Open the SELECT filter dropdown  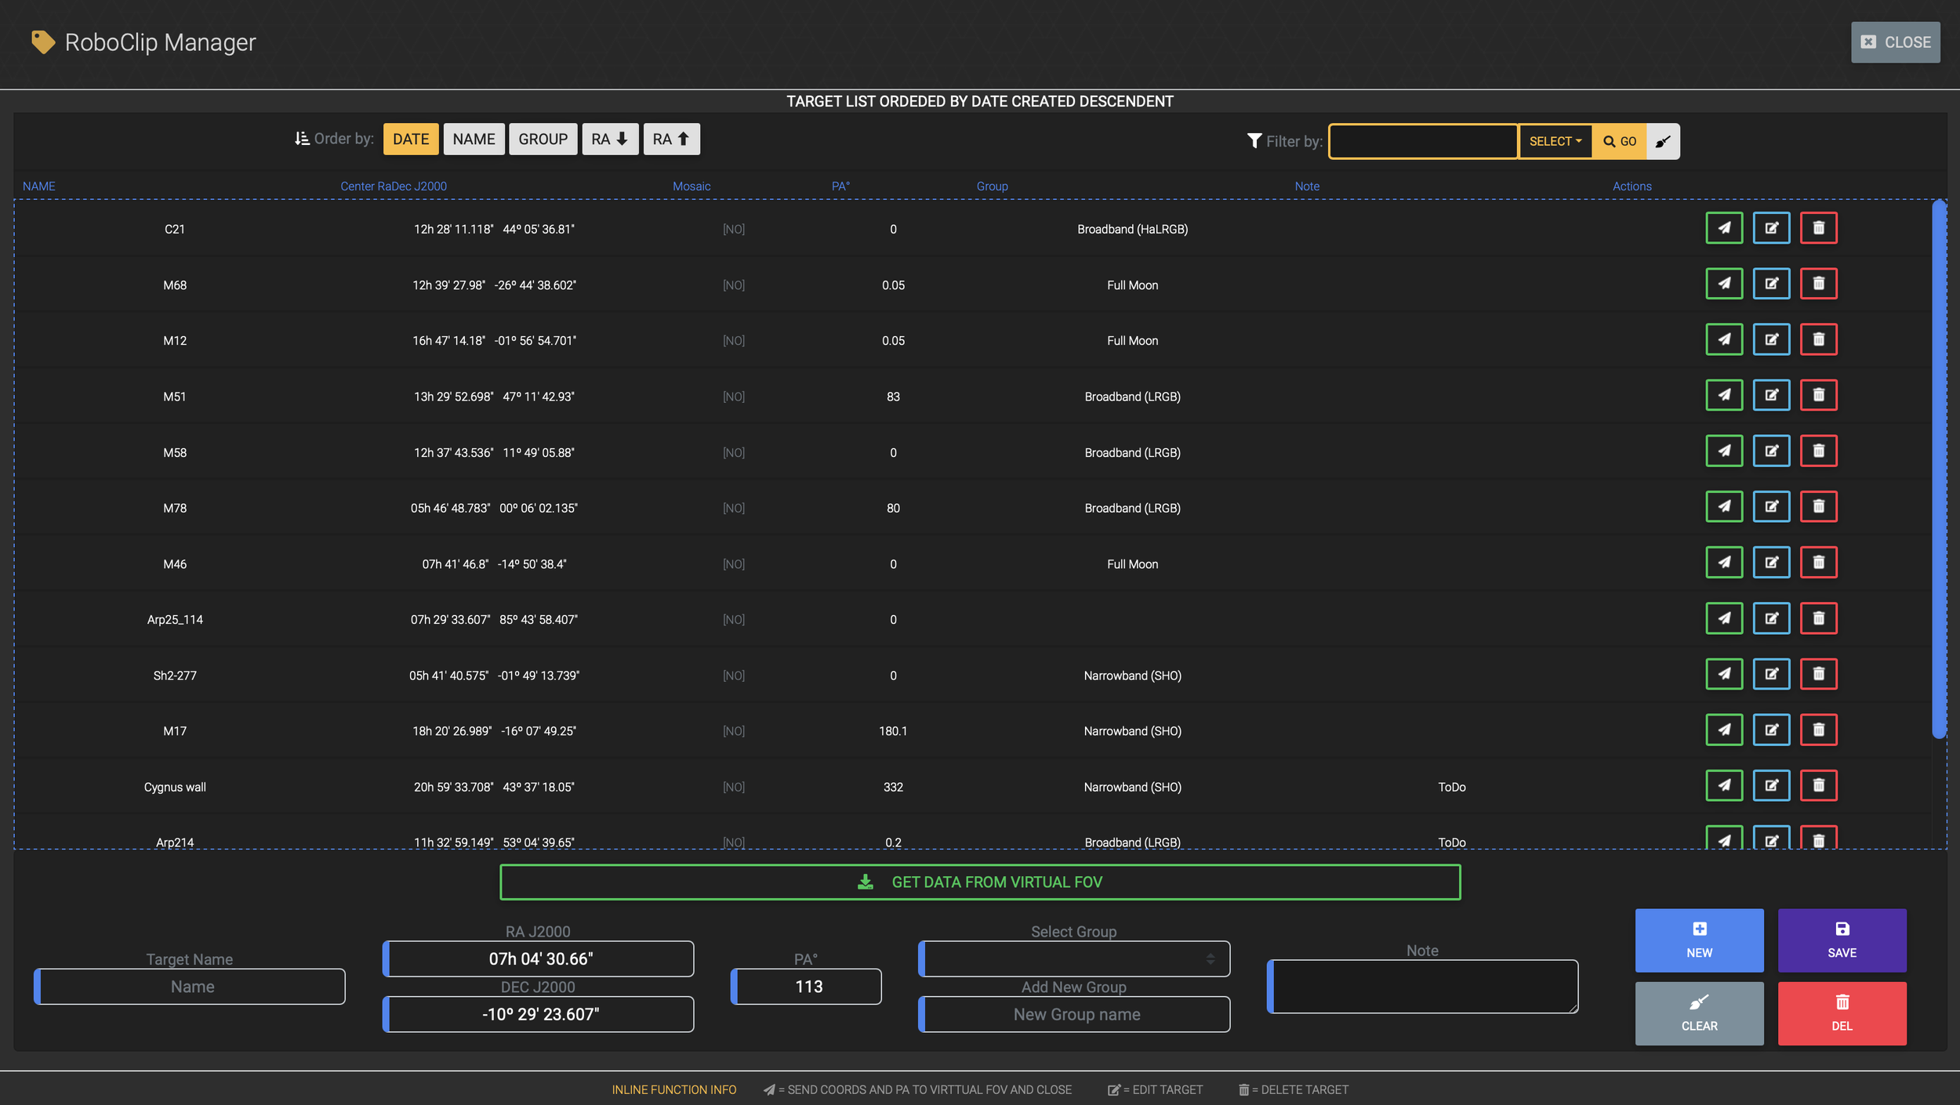(1554, 141)
